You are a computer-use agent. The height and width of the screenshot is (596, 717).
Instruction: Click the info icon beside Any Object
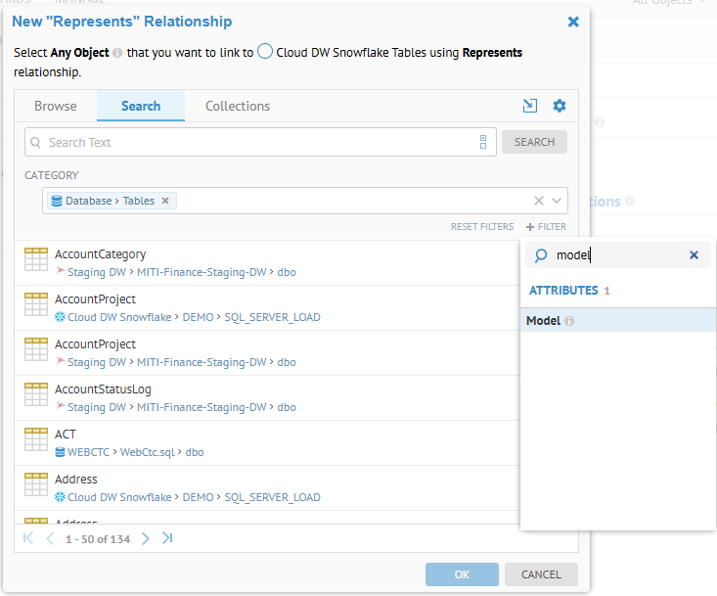(117, 53)
